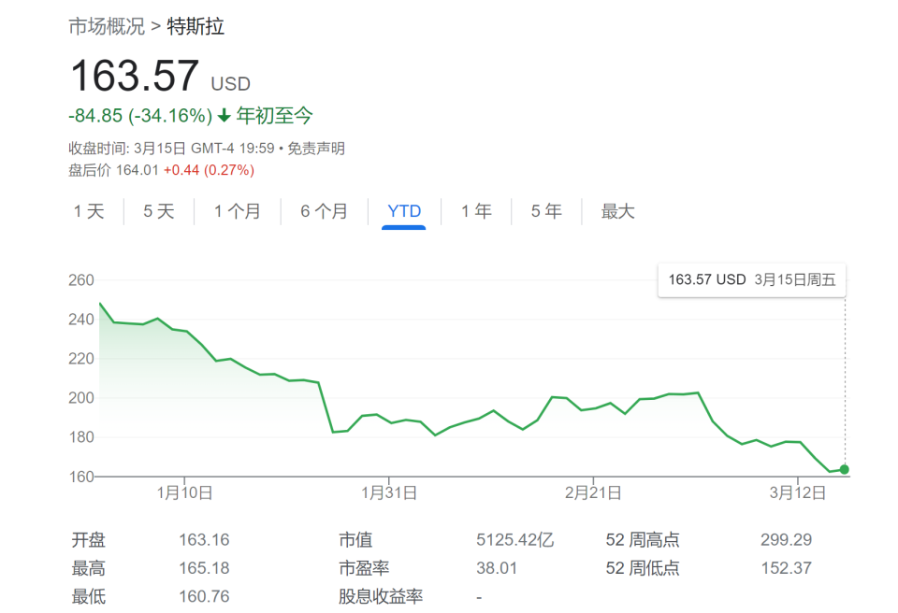Go back to 市场概况 breadcrumb link
This screenshot has width=898, height=613.
(107, 26)
